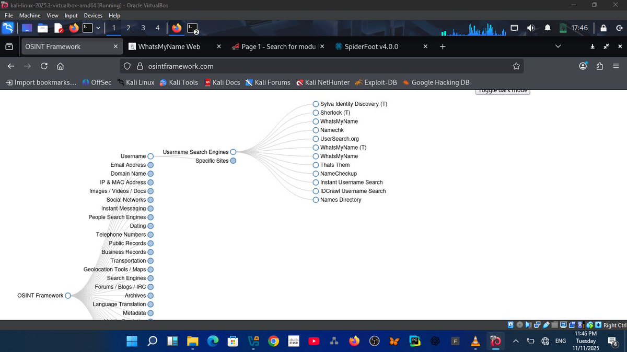Click the site padlock security icon
Screen dimensions: 627x352
[140, 66]
